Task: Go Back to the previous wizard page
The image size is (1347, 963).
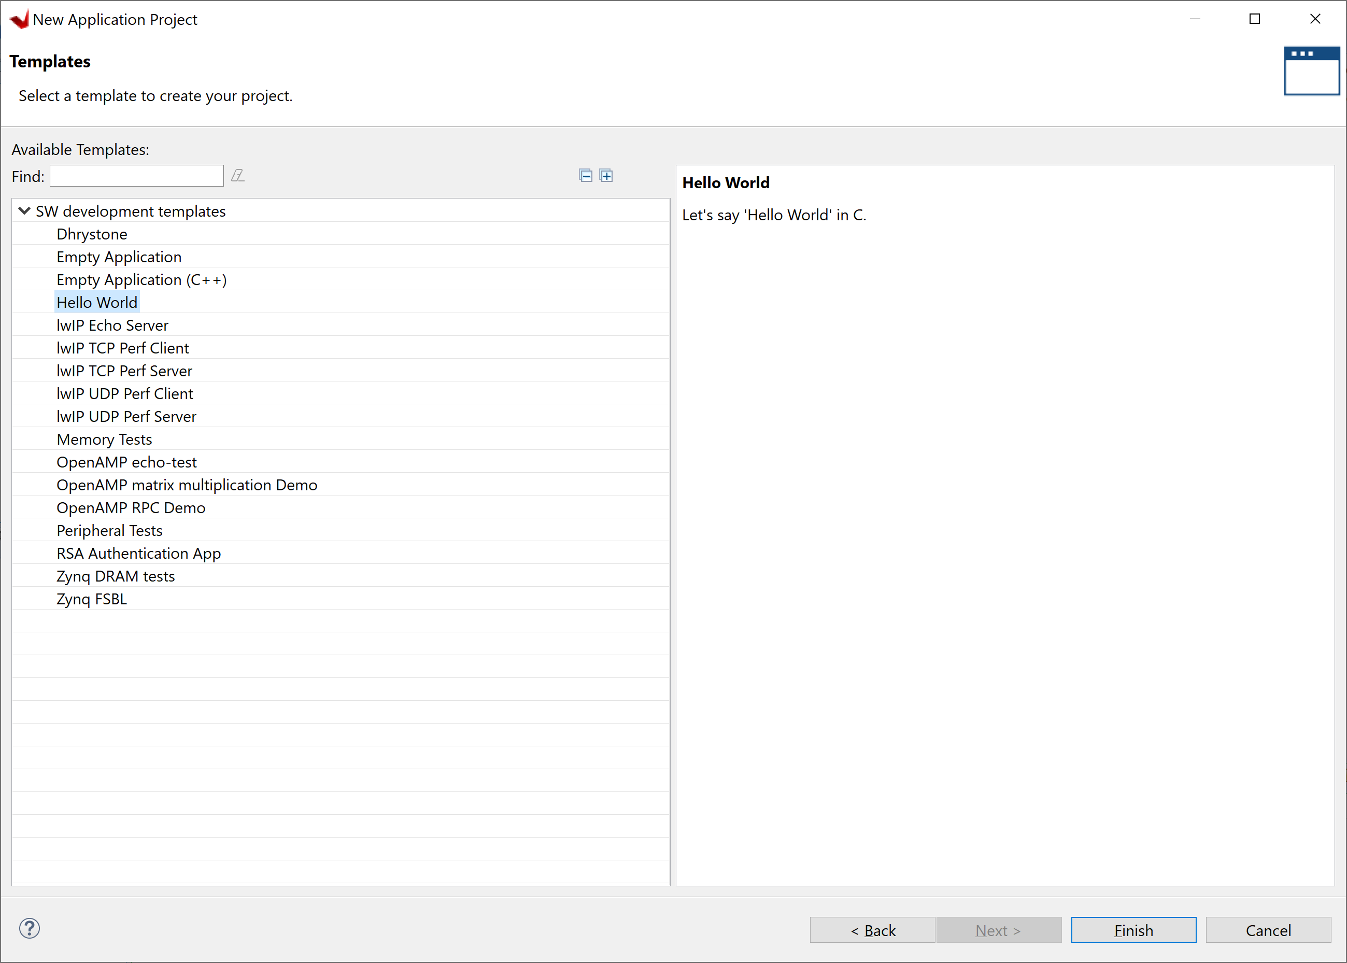Action: tap(872, 930)
